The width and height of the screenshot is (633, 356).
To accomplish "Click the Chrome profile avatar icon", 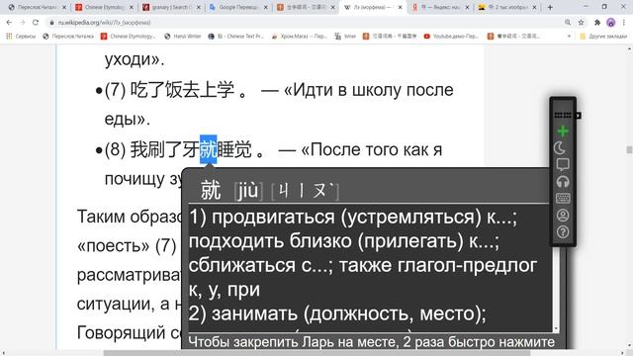I will 611,23.
